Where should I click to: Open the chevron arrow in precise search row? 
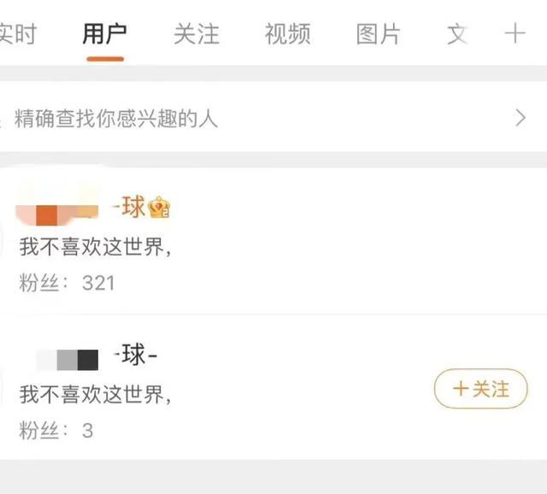tap(521, 118)
